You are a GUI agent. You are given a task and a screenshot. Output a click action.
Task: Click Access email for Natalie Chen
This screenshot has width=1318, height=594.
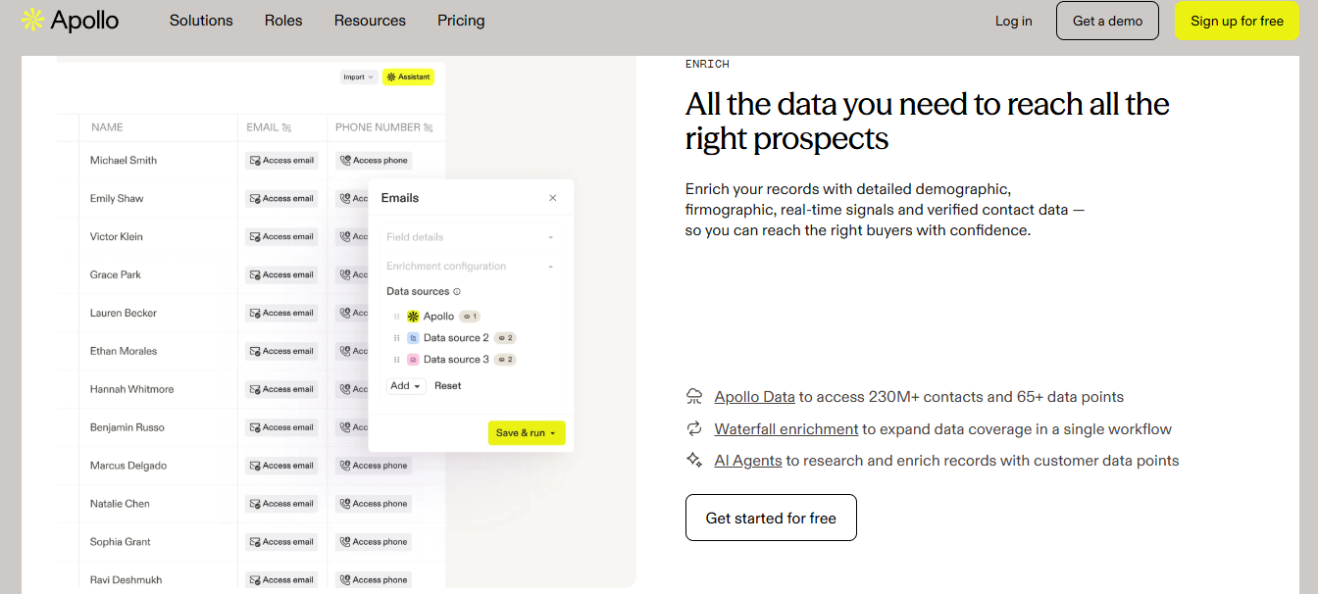click(281, 505)
